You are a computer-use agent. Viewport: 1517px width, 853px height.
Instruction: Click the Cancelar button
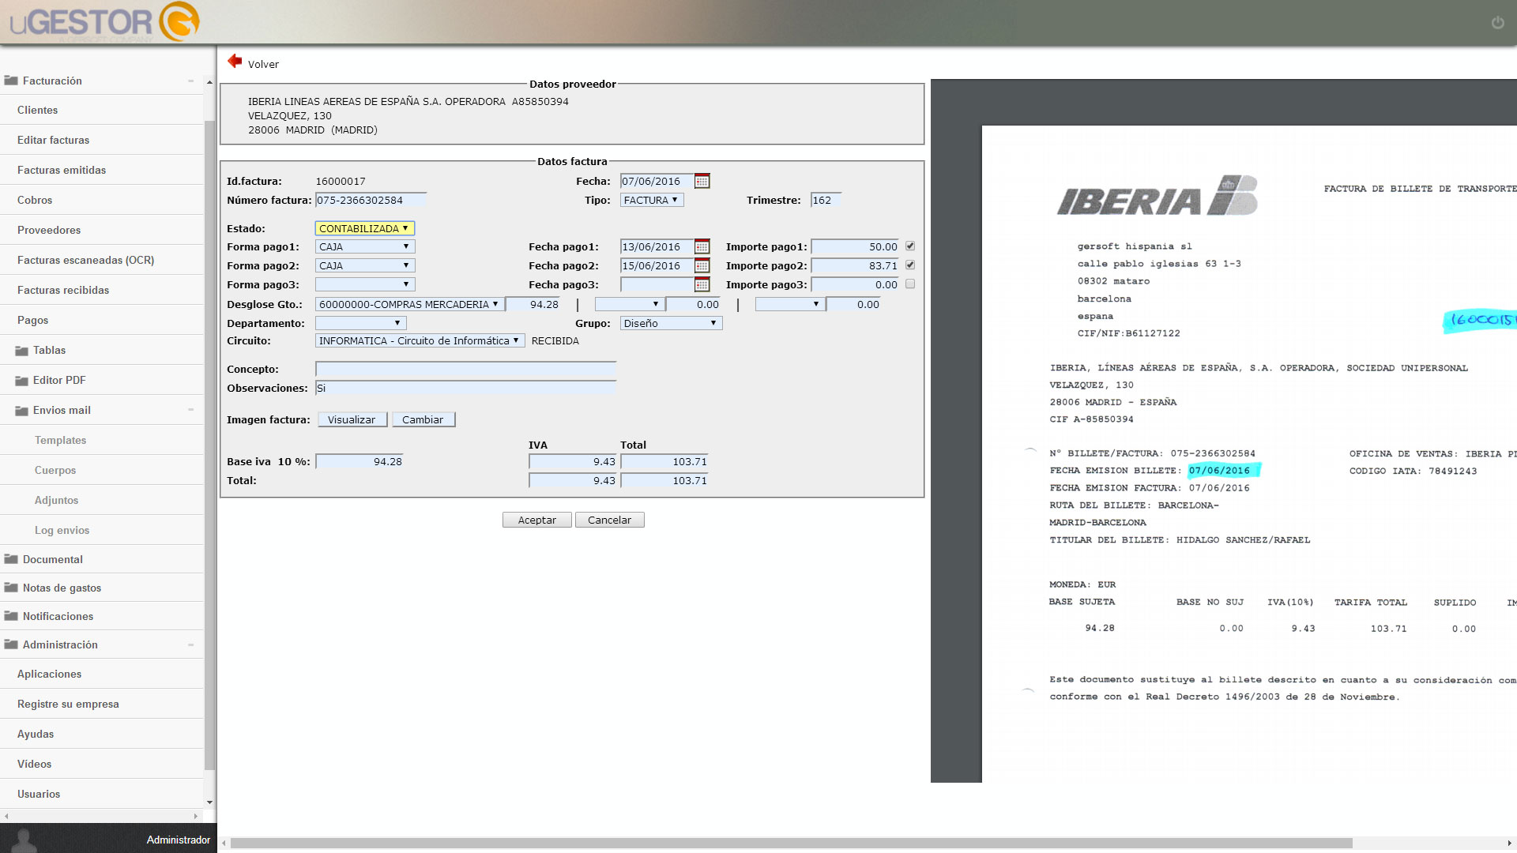[610, 520]
